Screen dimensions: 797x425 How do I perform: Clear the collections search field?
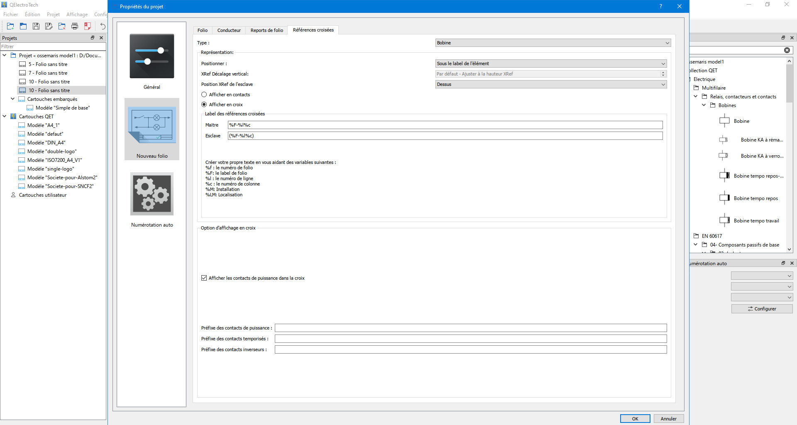click(x=787, y=50)
